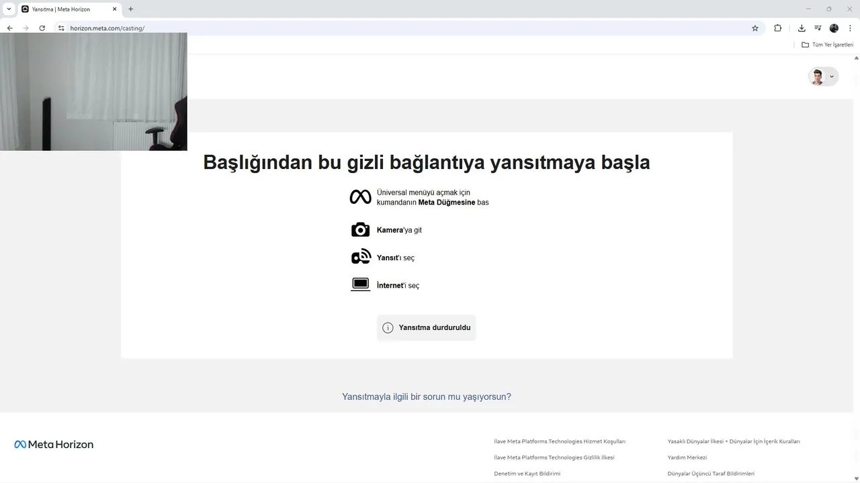Bookmark this page with the star icon

coord(755,28)
